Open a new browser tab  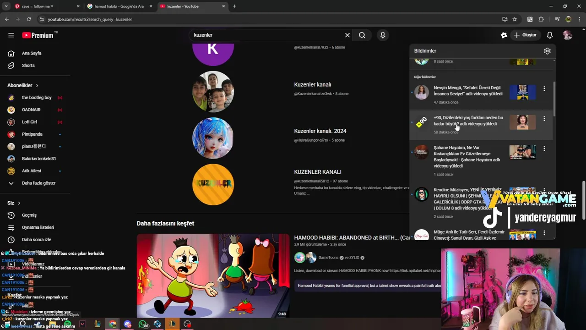point(234,6)
